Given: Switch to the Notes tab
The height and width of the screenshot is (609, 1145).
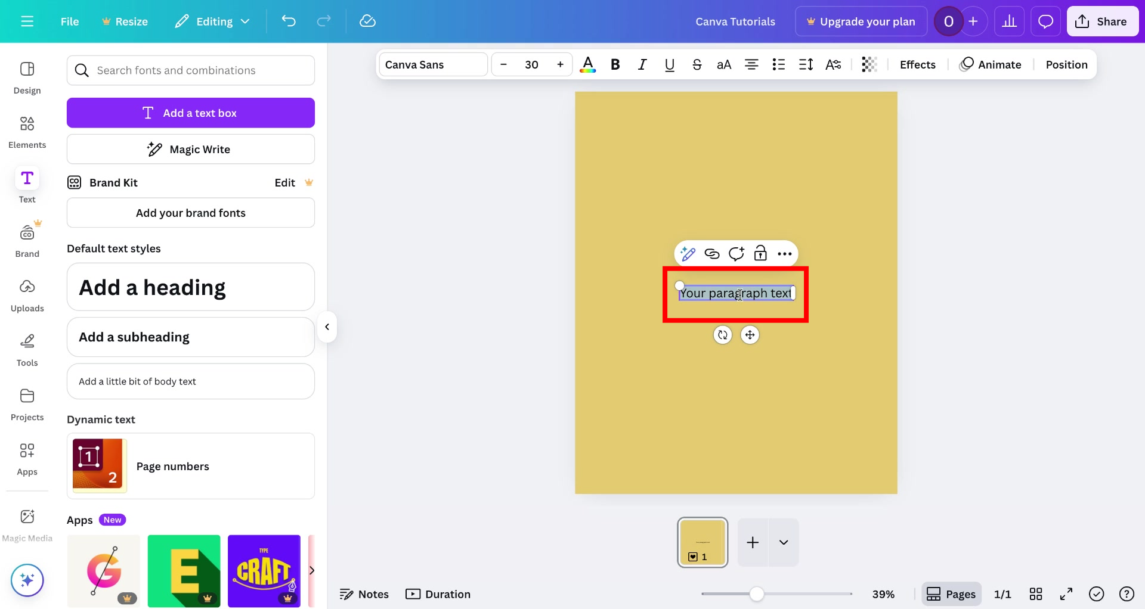Looking at the screenshot, I should (x=364, y=594).
